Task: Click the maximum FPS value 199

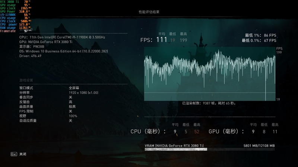Action: pyautogui.click(x=184, y=40)
